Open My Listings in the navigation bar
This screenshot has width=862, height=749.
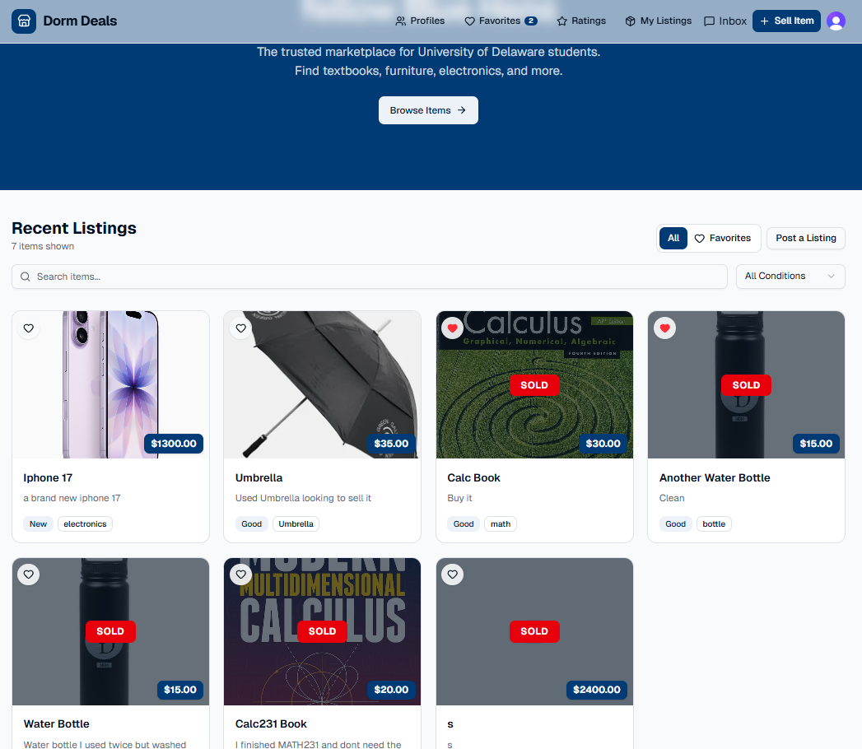click(659, 21)
